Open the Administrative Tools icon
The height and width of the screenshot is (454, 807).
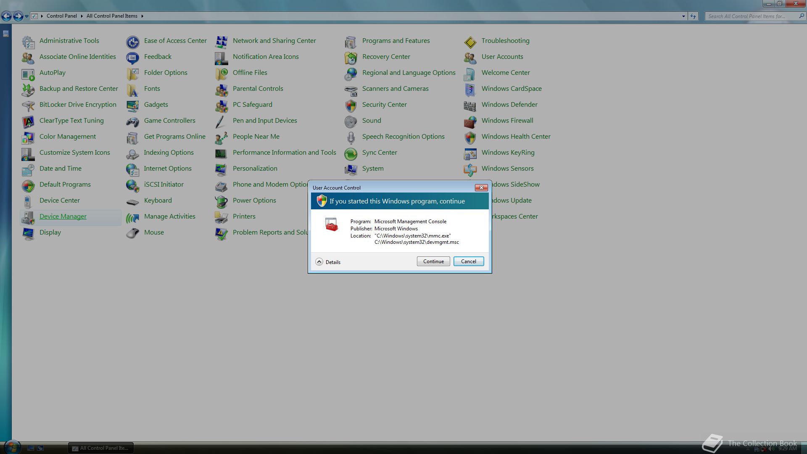tap(28, 42)
